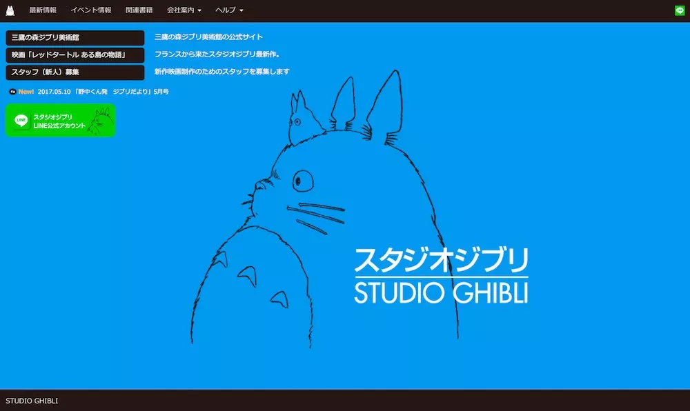Open the 野中くん発 ジブリだより 5月号 news link

pos(103,92)
